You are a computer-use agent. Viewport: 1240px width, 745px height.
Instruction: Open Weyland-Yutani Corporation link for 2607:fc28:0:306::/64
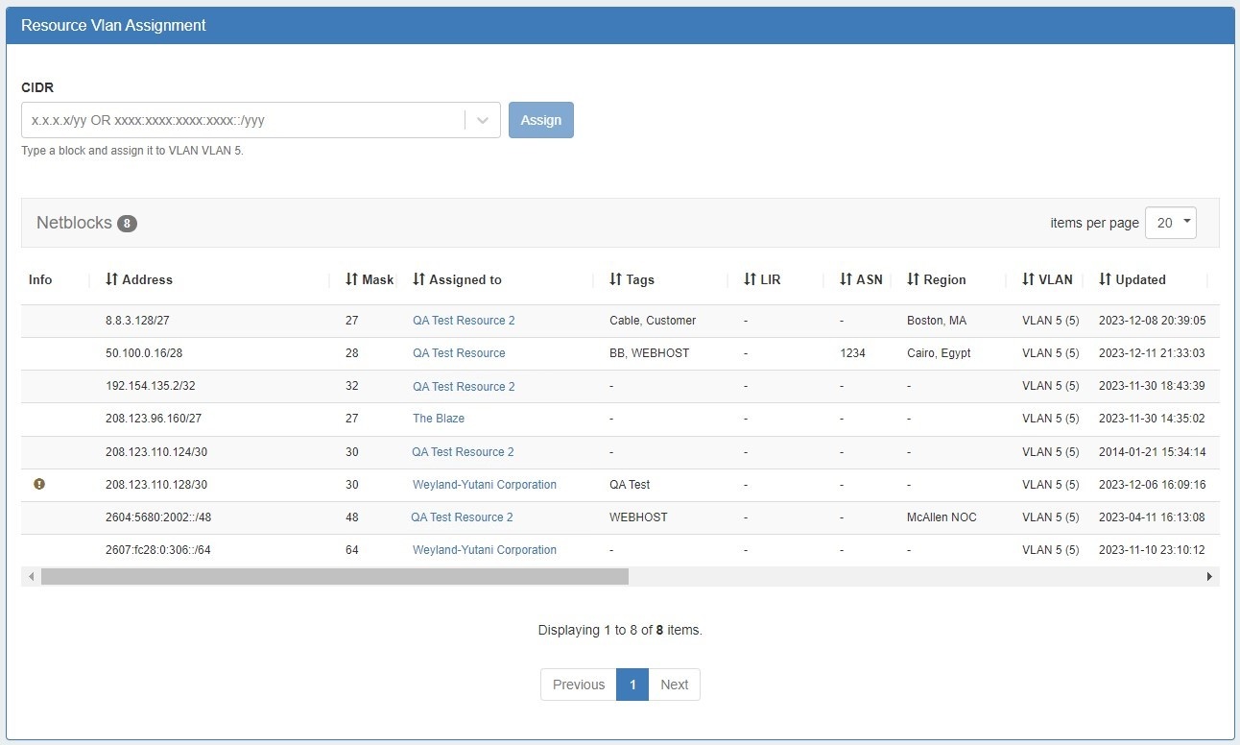[485, 550]
